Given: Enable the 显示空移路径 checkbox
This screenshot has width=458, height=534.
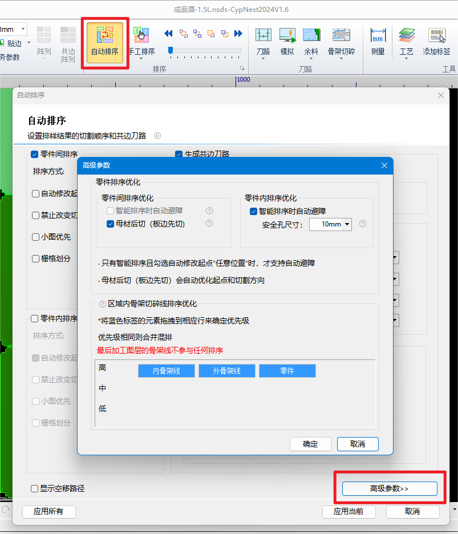Looking at the screenshot, I should (34, 488).
